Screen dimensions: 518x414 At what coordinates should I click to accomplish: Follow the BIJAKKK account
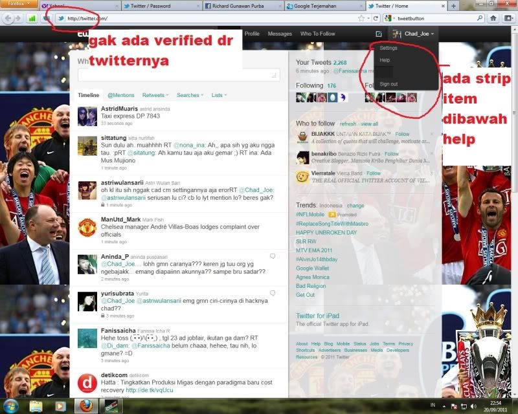[402, 134]
